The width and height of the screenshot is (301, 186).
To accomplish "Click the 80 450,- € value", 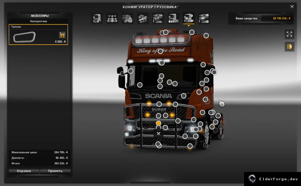I will [x=62, y=158].
